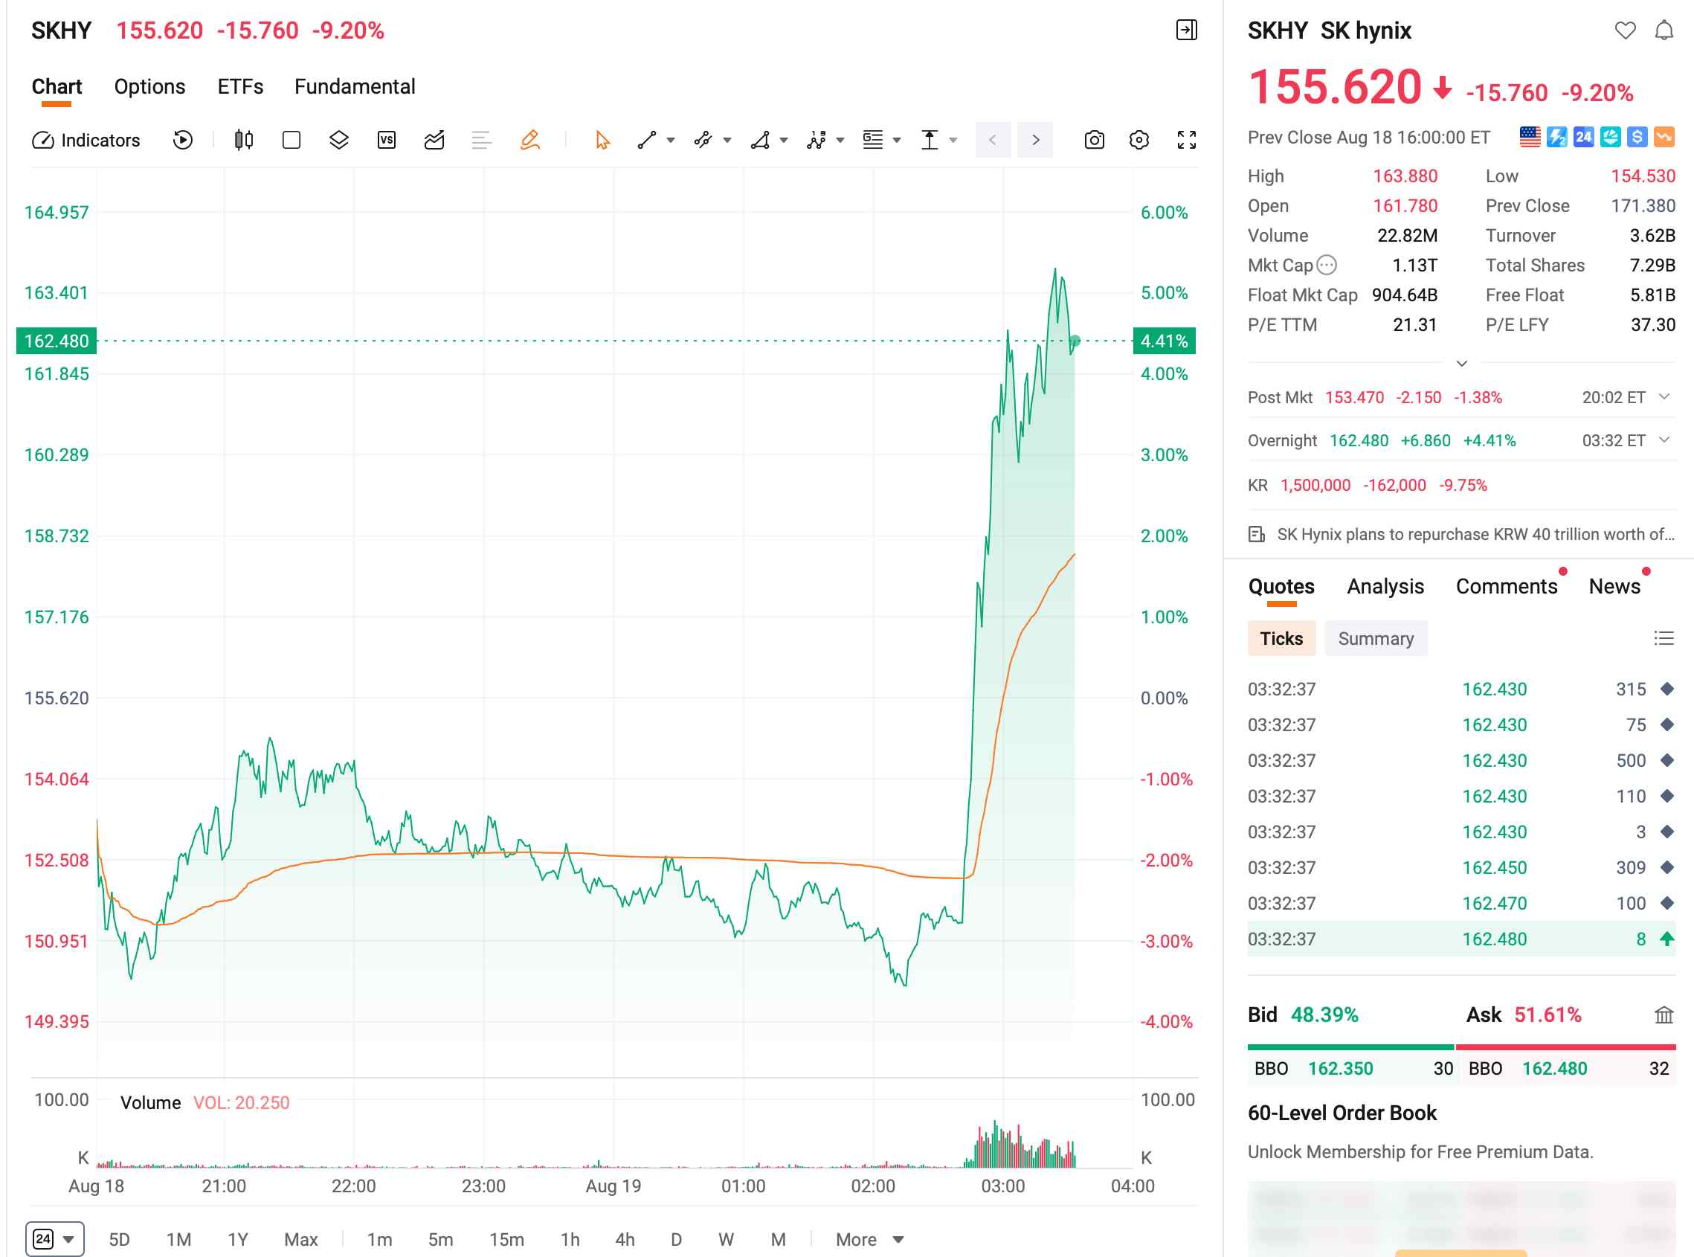Expand the Post Mkt row chevron
Image resolution: width=1694 pixels, height=1257 pixels.
pos(1664,396)
